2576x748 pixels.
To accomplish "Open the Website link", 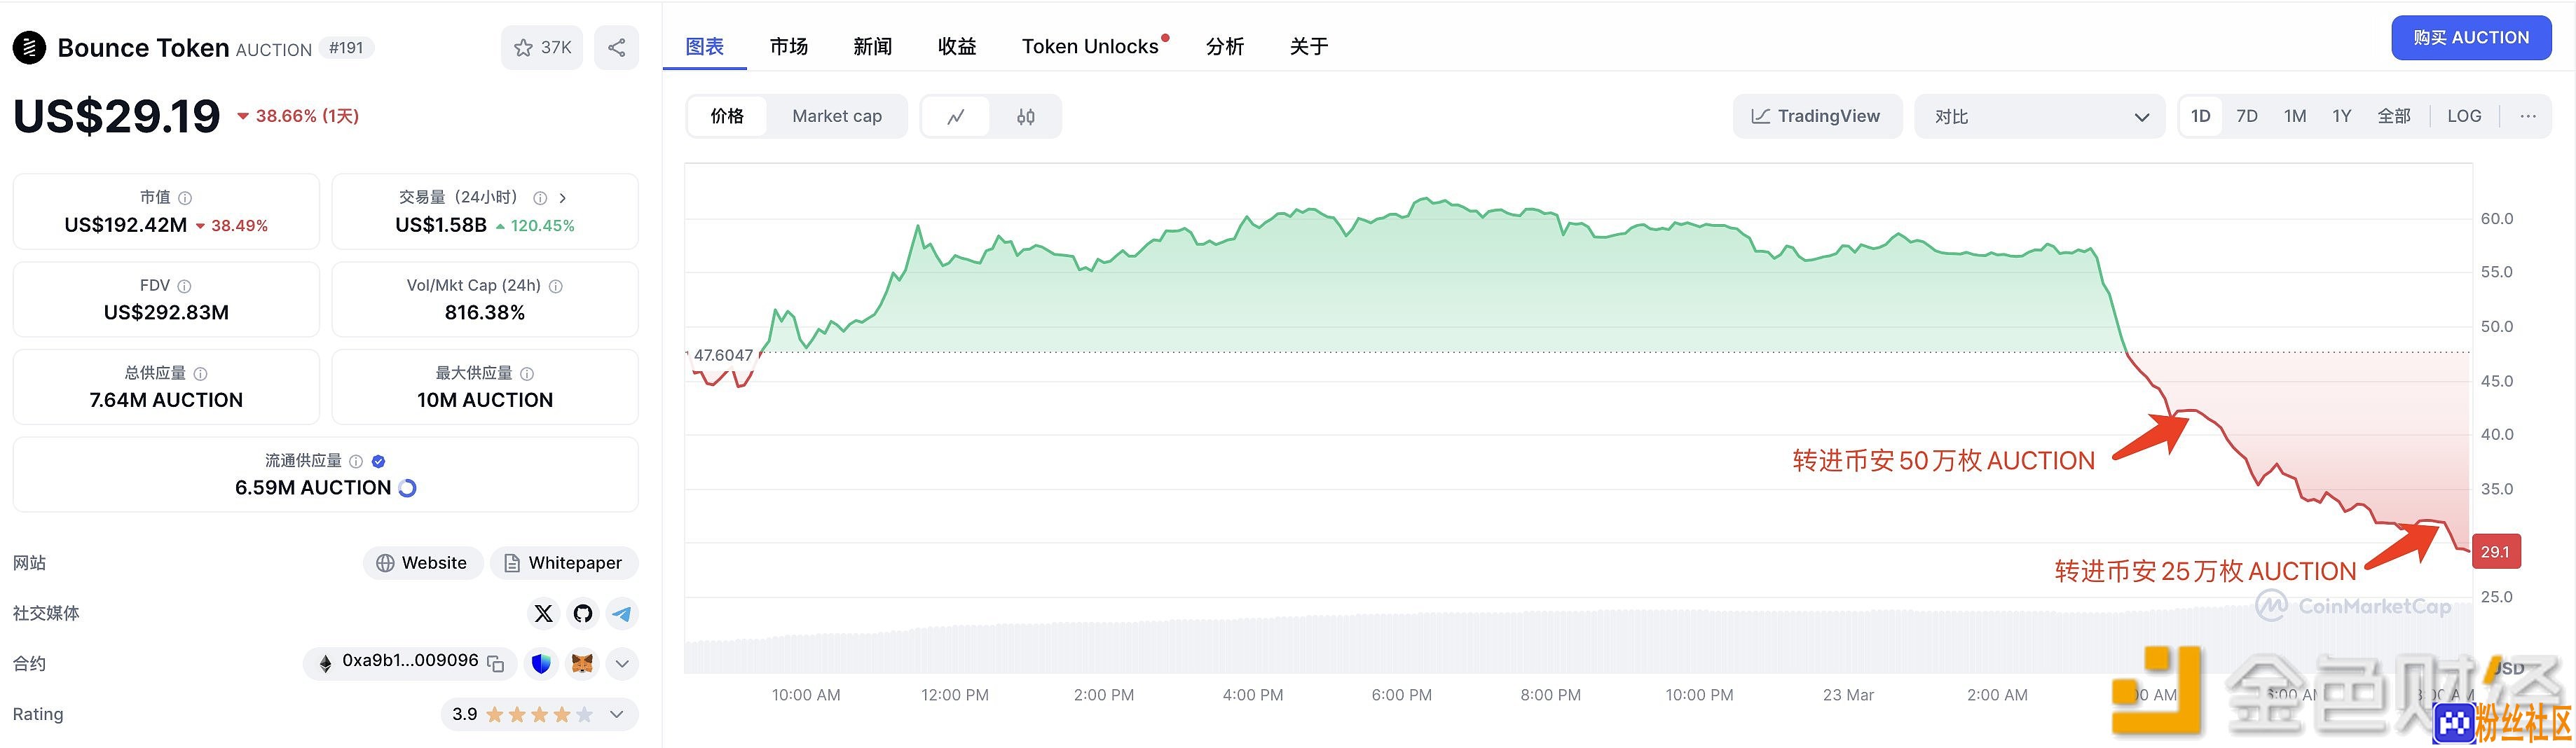I will 423,563.
